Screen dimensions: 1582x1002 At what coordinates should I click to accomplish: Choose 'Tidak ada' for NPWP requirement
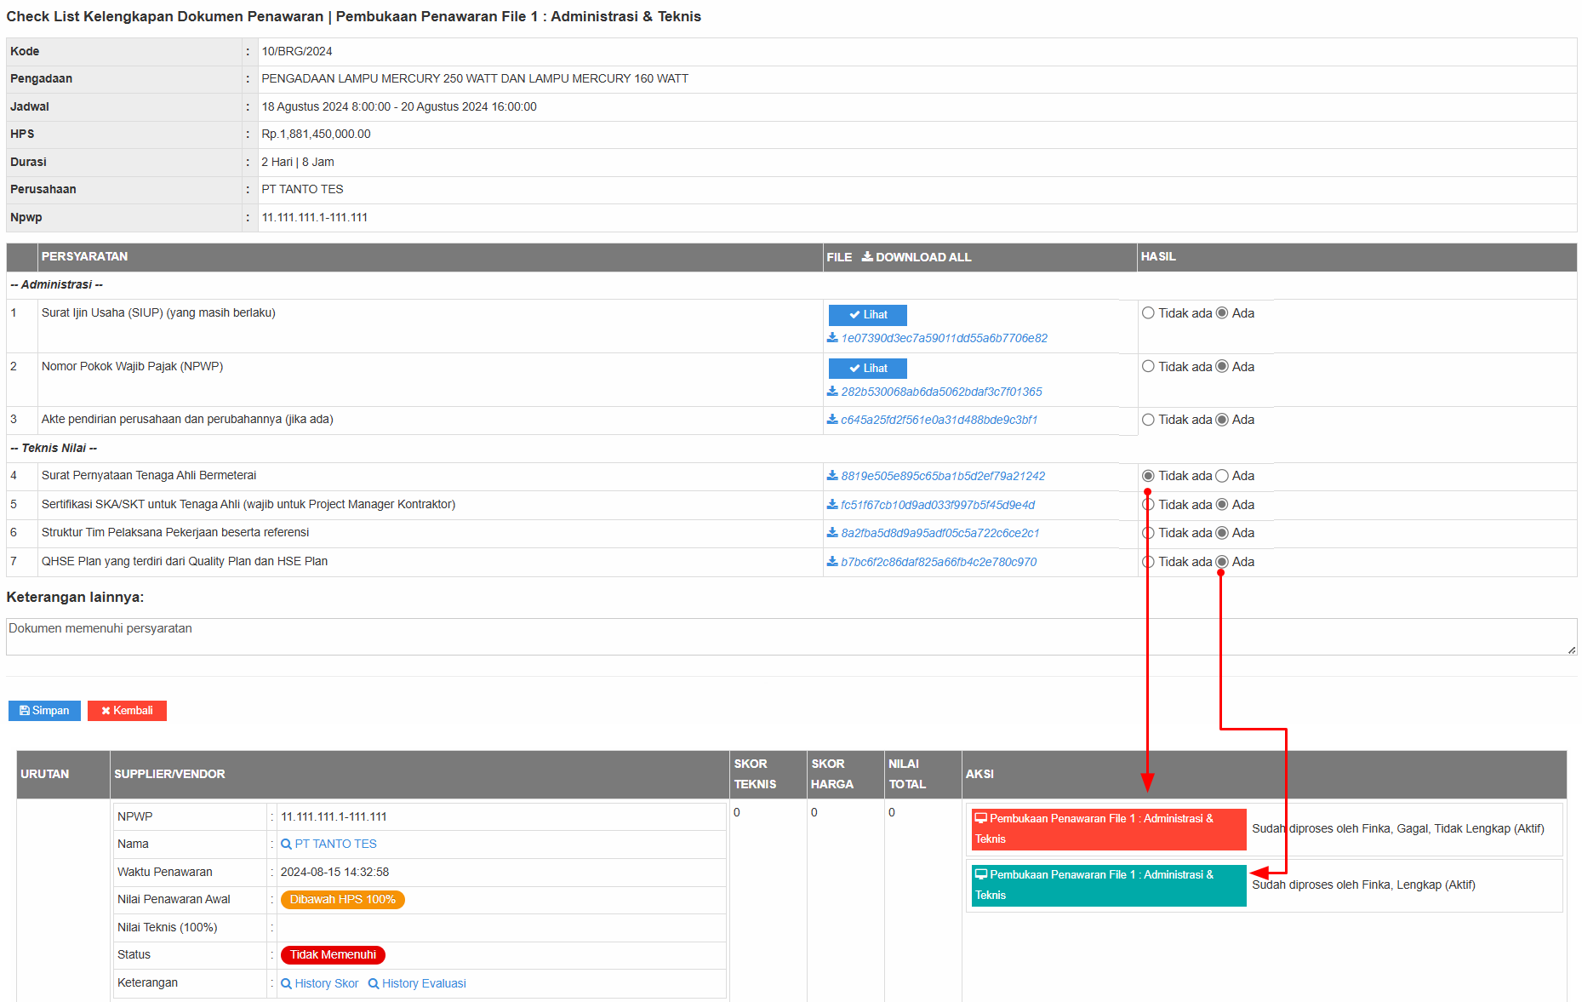click(x=1148, y=367)
